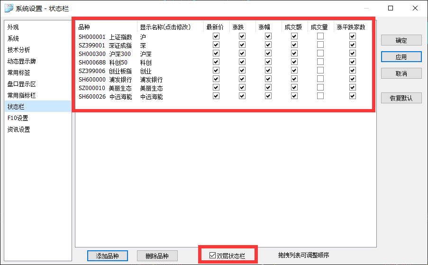The height and width of the screenshot is (265, 428).
Task: Enable 成交量 for 深证成指 row
Action: tap(320, 45)
